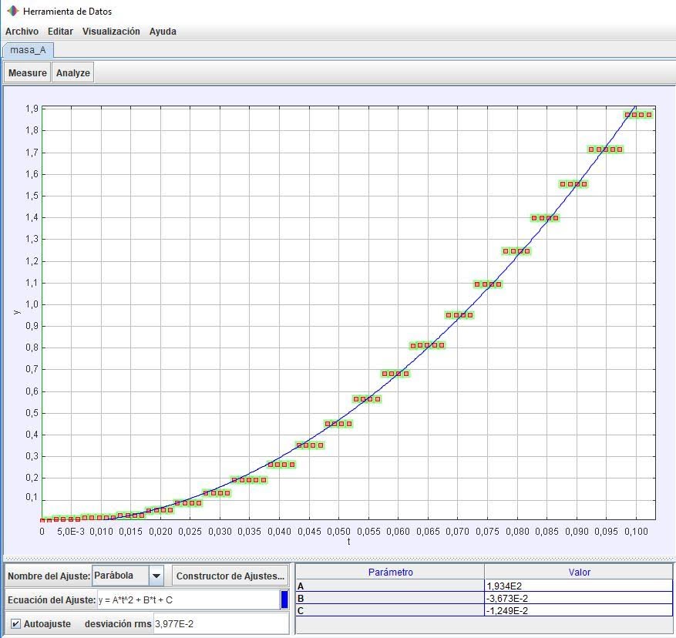Click the Parámetro column header
The width and height of the screenshot is (676, 638).
tap(390, 573)
